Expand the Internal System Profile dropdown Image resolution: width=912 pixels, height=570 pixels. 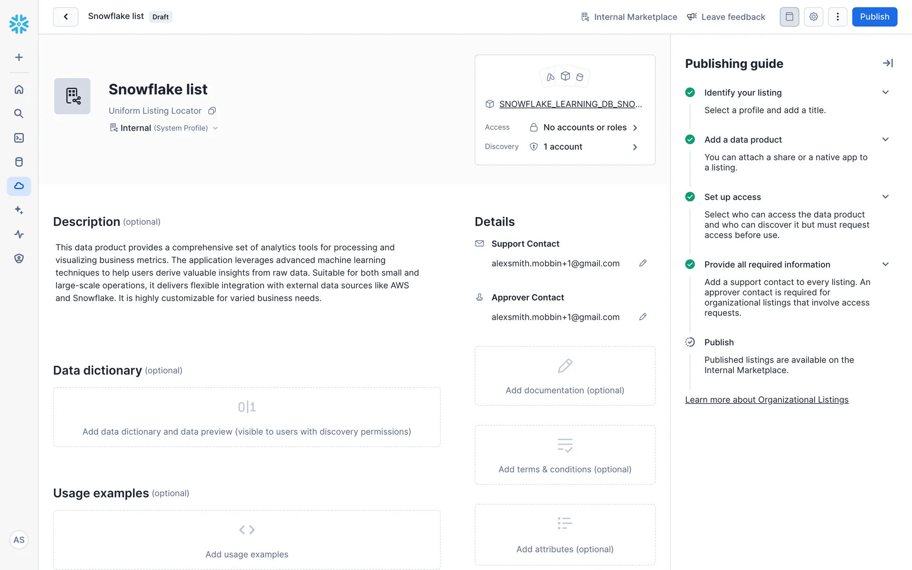click(x=215, y=128)
